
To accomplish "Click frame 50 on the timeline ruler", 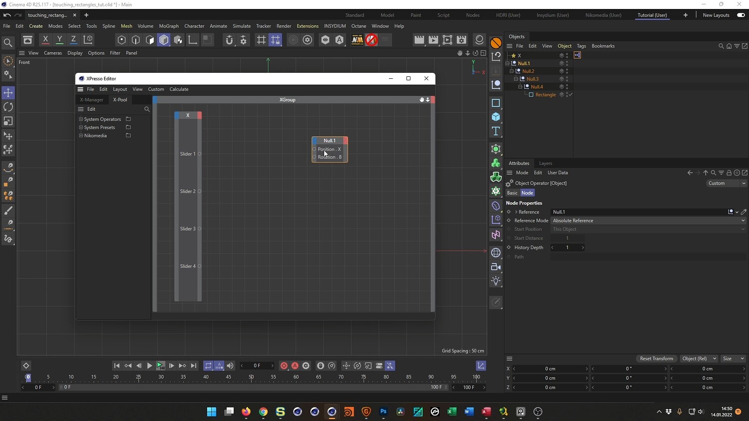I will (251, 377).
